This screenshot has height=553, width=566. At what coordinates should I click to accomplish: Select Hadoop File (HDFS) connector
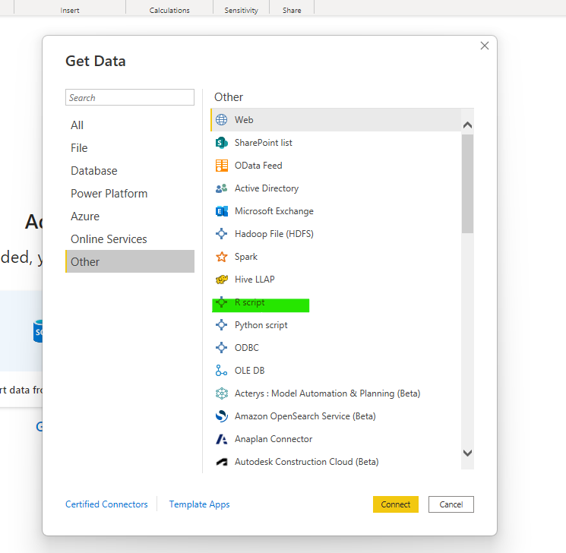tap(336, 233)
